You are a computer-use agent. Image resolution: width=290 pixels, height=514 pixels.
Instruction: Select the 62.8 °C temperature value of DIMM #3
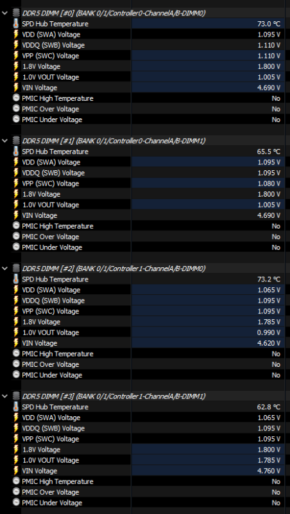pyautogui.click(x=269, y=407)
